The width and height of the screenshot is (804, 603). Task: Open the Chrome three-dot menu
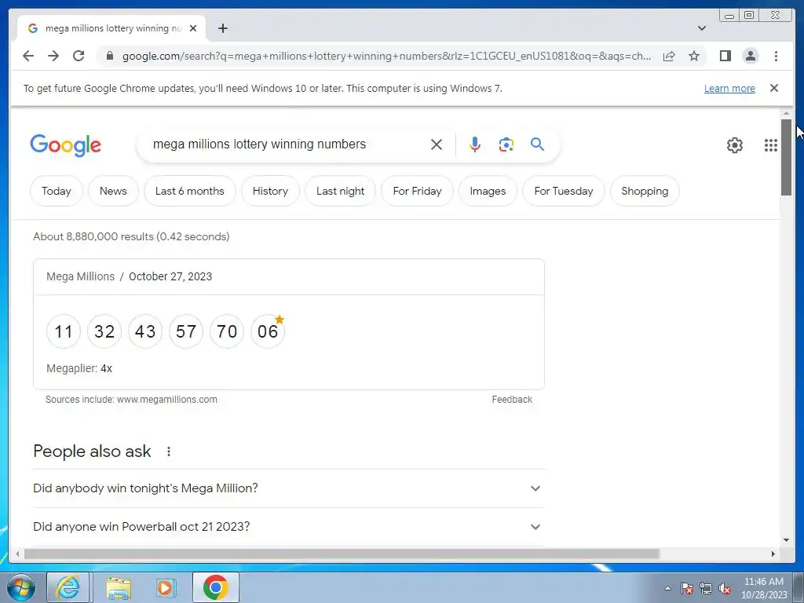pyautogui.click(x=776, y=56)
